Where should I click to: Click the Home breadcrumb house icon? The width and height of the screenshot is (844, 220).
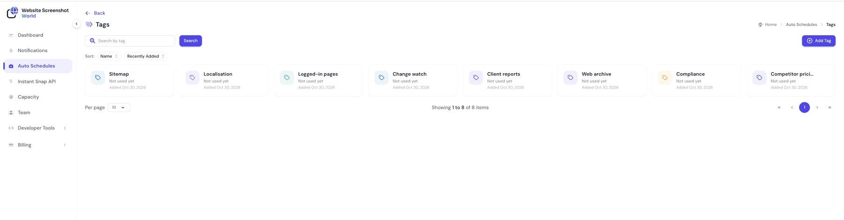760,24
